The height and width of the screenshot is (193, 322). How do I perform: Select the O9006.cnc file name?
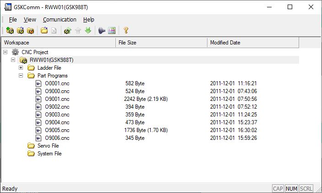pos(57,138)
